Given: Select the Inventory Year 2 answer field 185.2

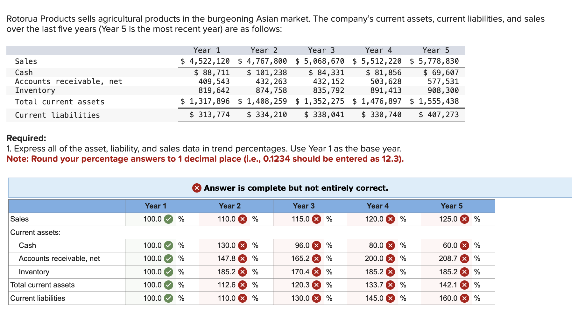Looking at the screenshot, I should [224, 272].
